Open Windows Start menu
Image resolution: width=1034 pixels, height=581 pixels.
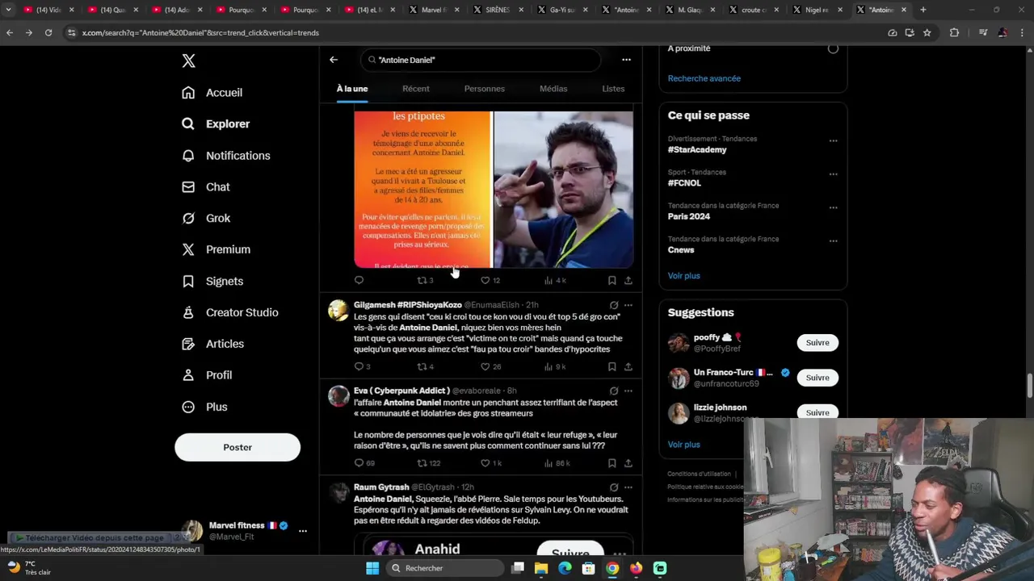372,568
